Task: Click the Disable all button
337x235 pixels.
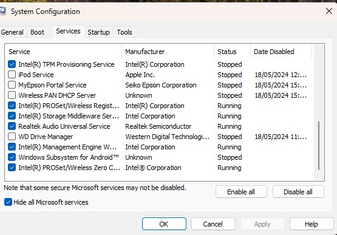Action: [x=298, y=192]
